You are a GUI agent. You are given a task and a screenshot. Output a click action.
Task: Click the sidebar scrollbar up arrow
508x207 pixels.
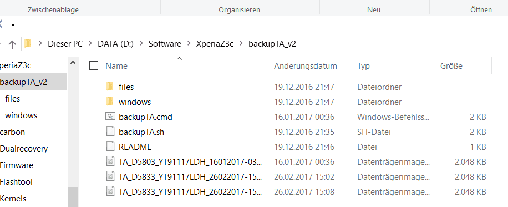tap(73, 63)
